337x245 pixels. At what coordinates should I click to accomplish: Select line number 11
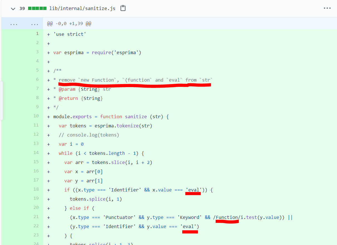coord(36,125)
